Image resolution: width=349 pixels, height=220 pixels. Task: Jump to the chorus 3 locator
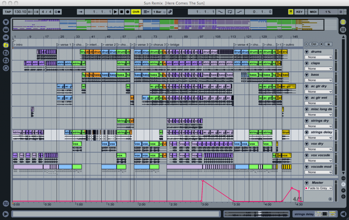pyautogui.click(x=158, y=45)
